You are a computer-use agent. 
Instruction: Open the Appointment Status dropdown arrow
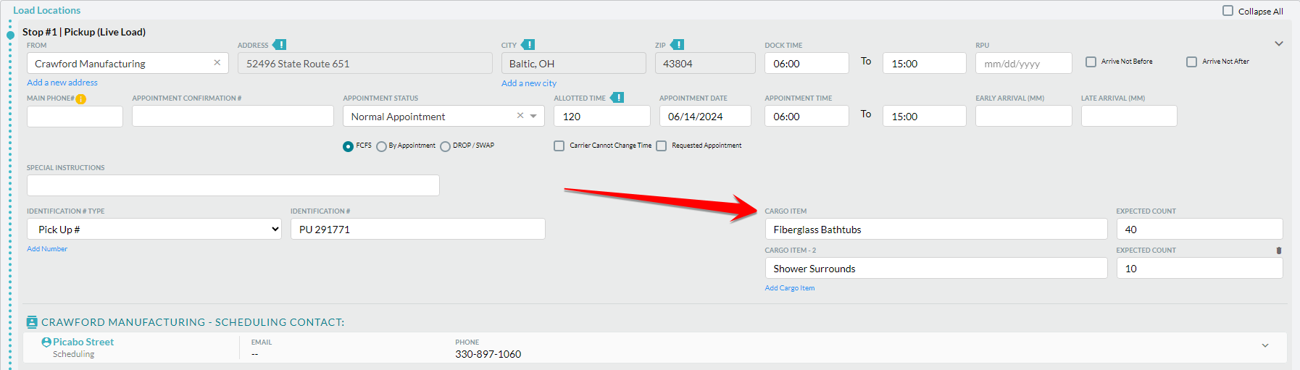point(533,116)
